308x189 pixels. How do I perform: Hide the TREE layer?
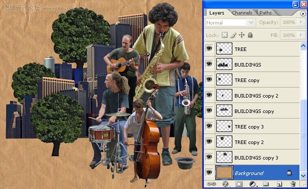tap(209, 48)
